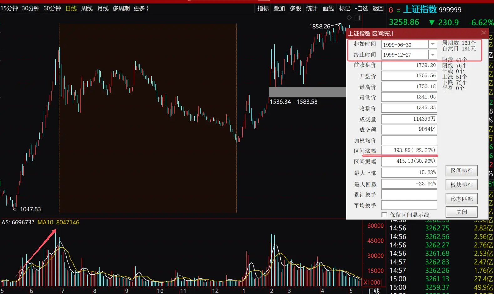Click the 最低价 value 1341.05
494x294 pixels.
tap(409, 97)
